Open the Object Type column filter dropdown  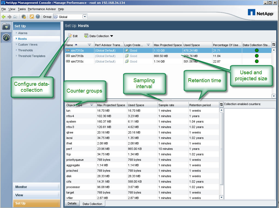pos(91,105)
